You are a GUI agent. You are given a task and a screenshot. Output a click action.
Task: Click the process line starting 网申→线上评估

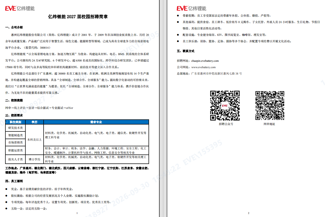click(x=39, y=108)
